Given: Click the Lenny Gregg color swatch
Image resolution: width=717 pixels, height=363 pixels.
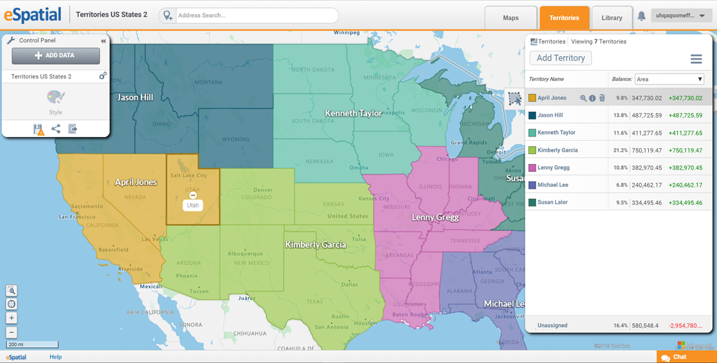Looking at the screenshot, I should pos(533,168).
